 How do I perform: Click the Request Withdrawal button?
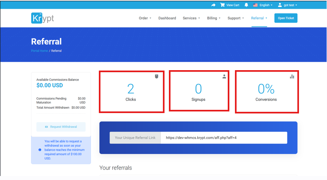[x=61, y=127]
